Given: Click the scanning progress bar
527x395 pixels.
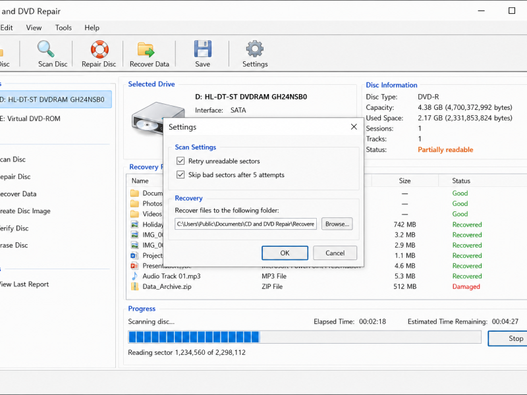Looking at the screenshot, I should [304, 337].
